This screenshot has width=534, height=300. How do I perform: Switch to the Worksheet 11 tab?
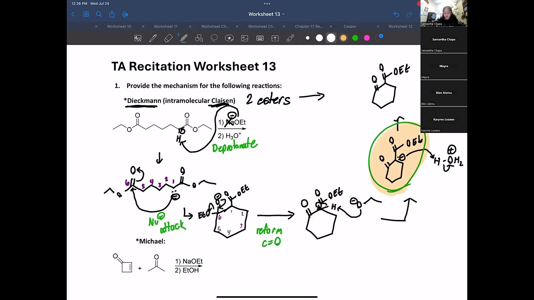[x=166, y=26]
